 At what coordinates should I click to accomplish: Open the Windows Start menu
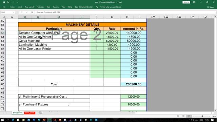tap(2, 120)
